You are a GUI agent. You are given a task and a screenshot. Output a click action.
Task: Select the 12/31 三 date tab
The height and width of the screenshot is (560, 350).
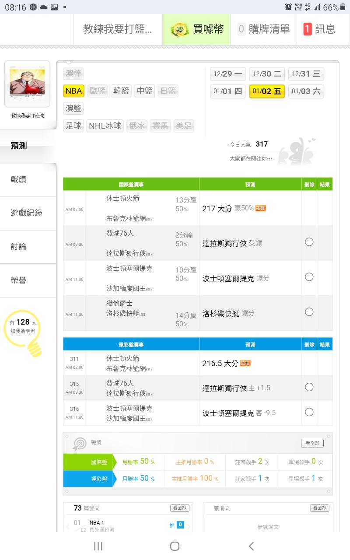pyautogui.click(x=306, y=74)
